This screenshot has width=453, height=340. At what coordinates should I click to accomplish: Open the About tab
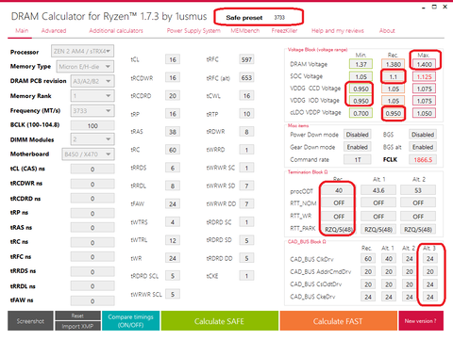click(x=387, y=31)
